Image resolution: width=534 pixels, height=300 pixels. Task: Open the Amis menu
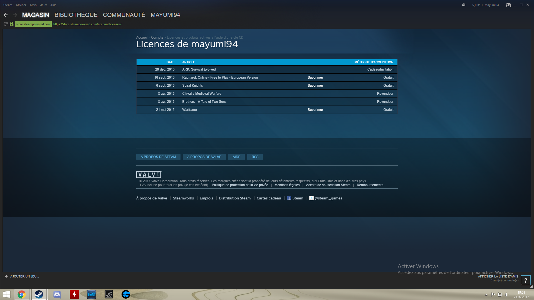click(33, 5)
